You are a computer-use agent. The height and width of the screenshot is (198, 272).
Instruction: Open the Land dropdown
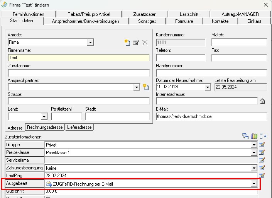pos(44,116)
